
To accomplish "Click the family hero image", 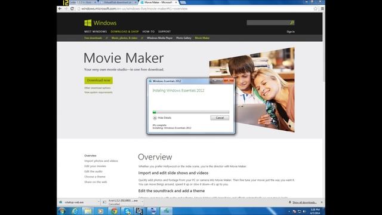I will coord(252,90).
